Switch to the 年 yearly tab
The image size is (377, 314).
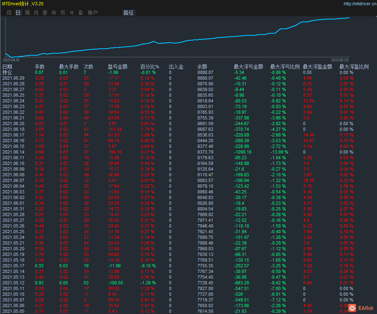coord(54,13)
